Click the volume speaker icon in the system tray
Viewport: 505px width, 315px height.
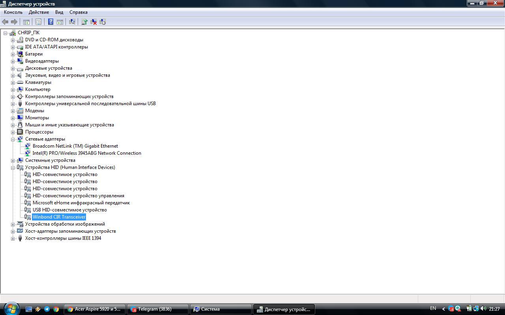click(483, 309)
